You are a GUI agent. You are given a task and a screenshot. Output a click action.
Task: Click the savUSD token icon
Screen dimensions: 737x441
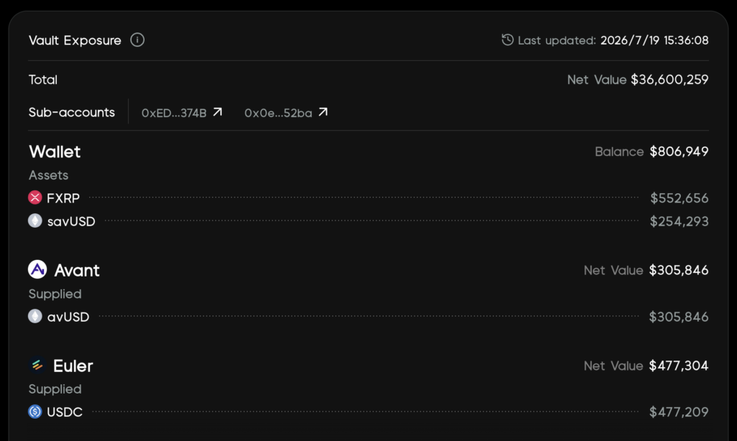(35, 220)
